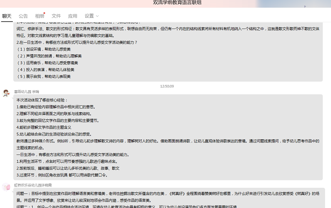The image size is (331, 208).
Task: Click sender name 虹桥欢乐谷幼儿园许晓霞
Action: (x=33, y=185)
